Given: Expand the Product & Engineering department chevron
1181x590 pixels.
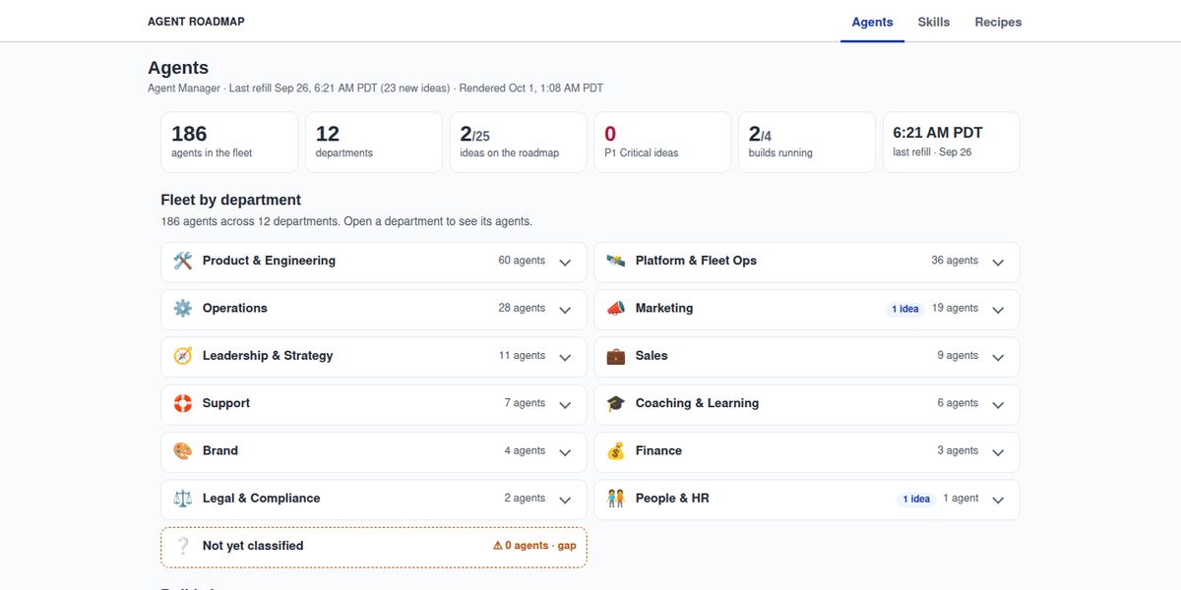Looking at the screenshot, I should click(565, 263).
